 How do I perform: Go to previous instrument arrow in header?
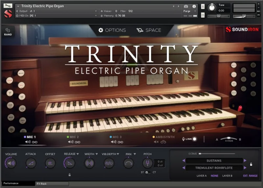coord(174,6)
